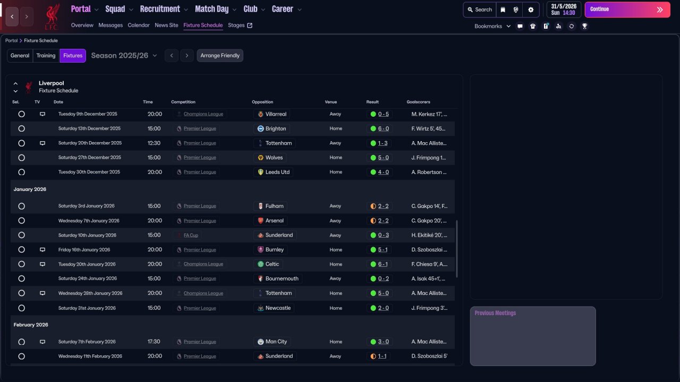The width and height of the screenshot is (680, 382).
Task: Open the world globe icon
Action: click(516, 10)
